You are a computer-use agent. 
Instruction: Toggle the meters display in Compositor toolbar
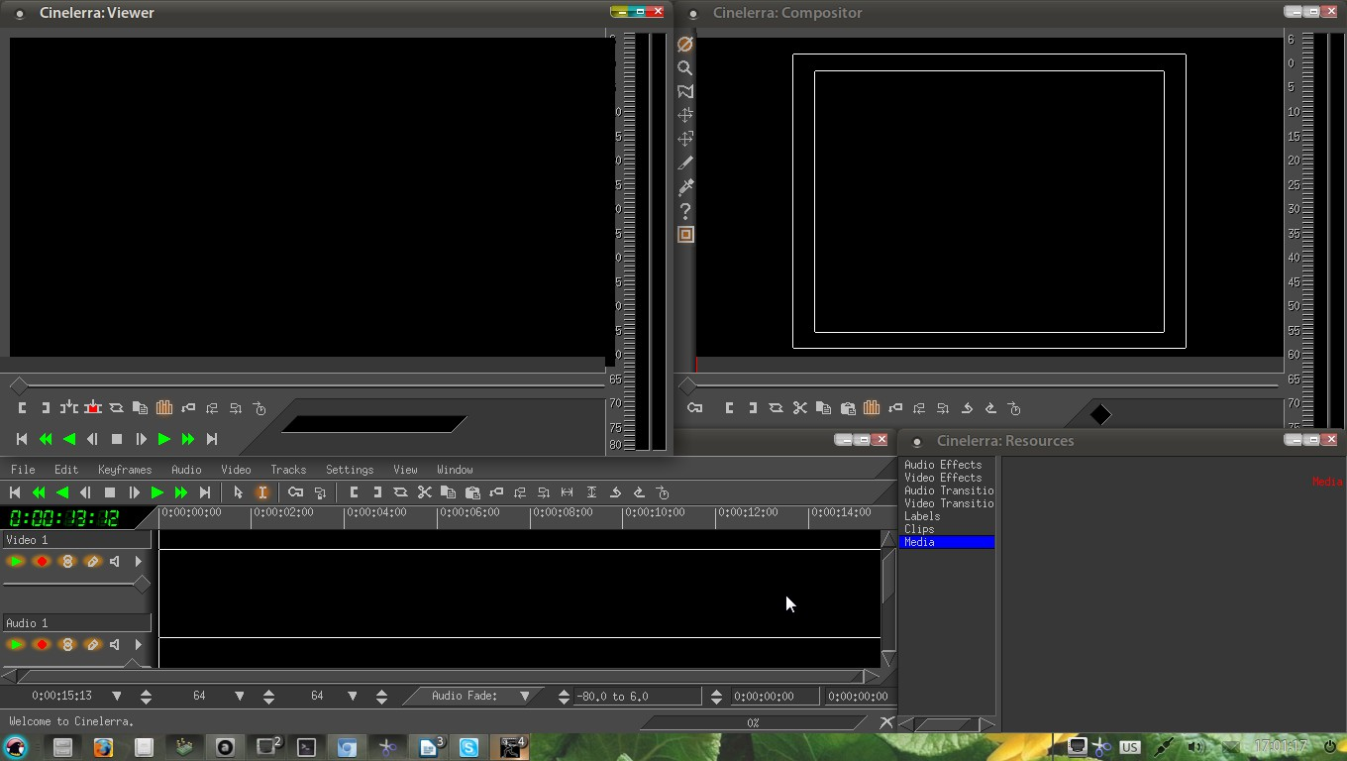(x=872, y=408)
